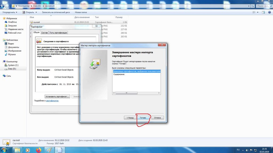Image resolution: width=273 pixels, height=153 pixels.
Task: Select the Хранилище сертификатов parameter row
Action: click(136, 71)
